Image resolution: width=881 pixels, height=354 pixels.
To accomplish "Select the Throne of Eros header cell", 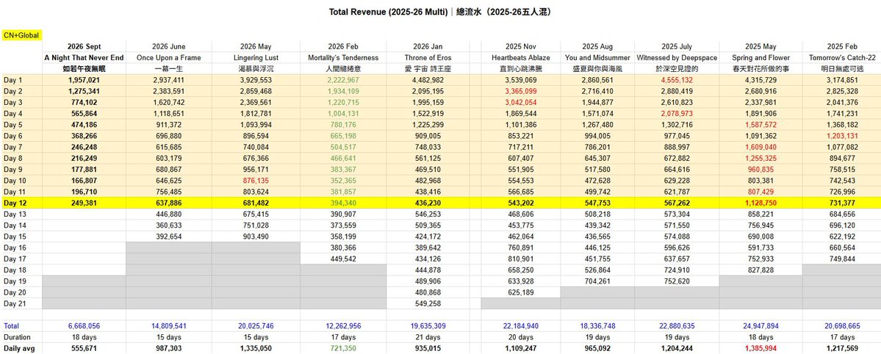I will click(428, 57).
